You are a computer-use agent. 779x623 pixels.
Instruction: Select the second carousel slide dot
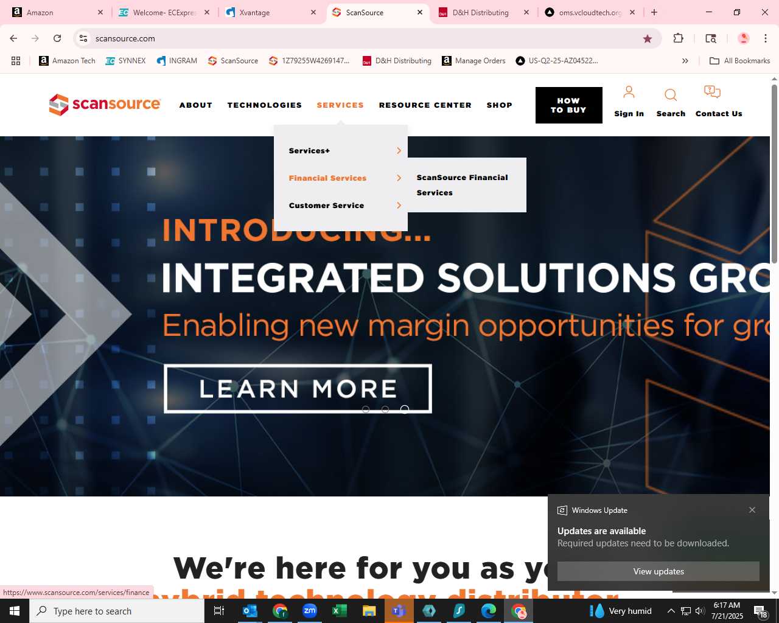(385, 409)
